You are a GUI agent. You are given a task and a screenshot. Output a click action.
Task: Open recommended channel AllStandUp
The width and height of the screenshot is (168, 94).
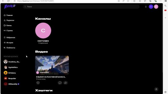click(12, 84)
